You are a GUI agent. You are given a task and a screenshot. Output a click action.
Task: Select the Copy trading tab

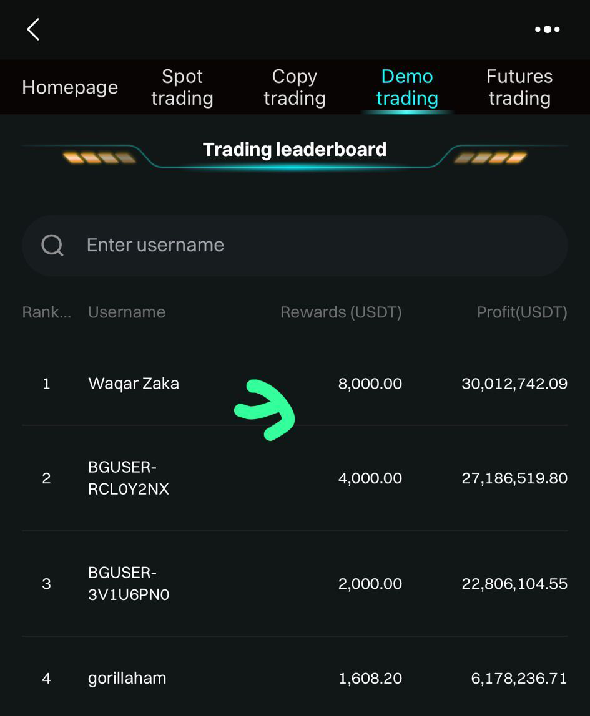coord(295,87)
